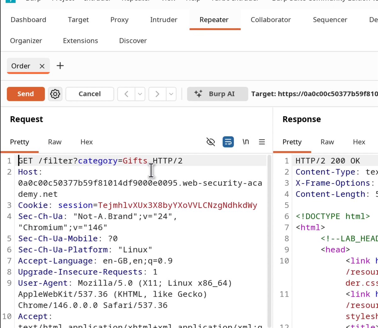Click the session cookie value
The width and height of the screenshot is (378, 328).
click(178, 205)
